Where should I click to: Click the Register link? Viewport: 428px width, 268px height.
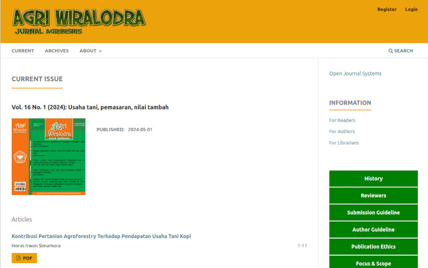[387, 9]
